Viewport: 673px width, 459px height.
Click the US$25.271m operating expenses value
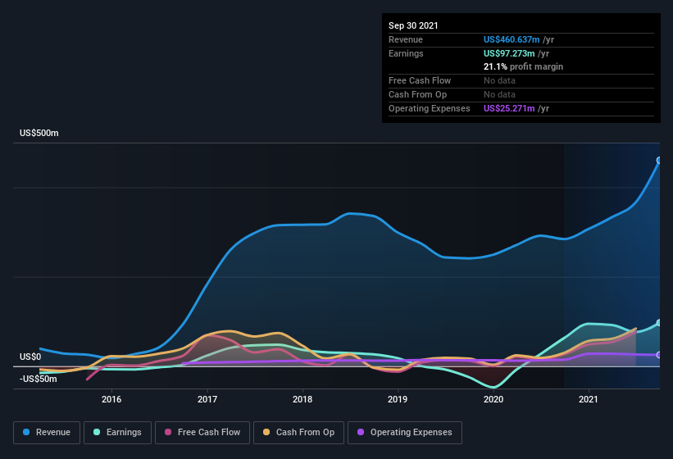click(509, 108)
